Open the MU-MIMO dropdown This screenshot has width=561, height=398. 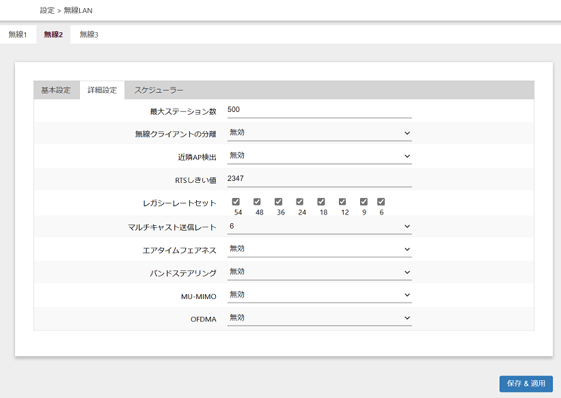point(320,295)
